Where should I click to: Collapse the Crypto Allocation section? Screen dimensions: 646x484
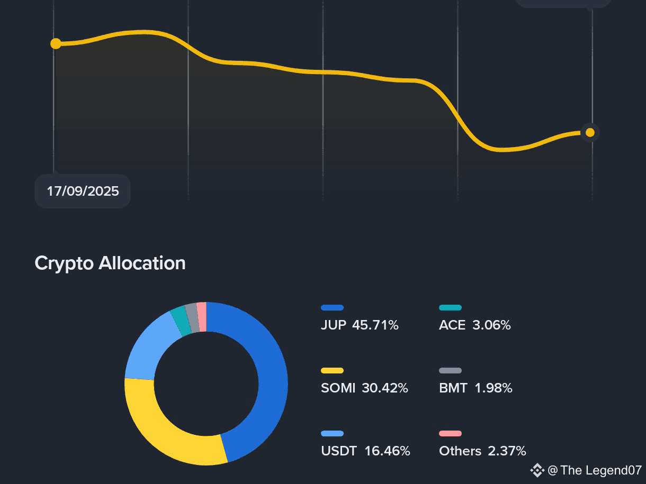coord(110,263)
